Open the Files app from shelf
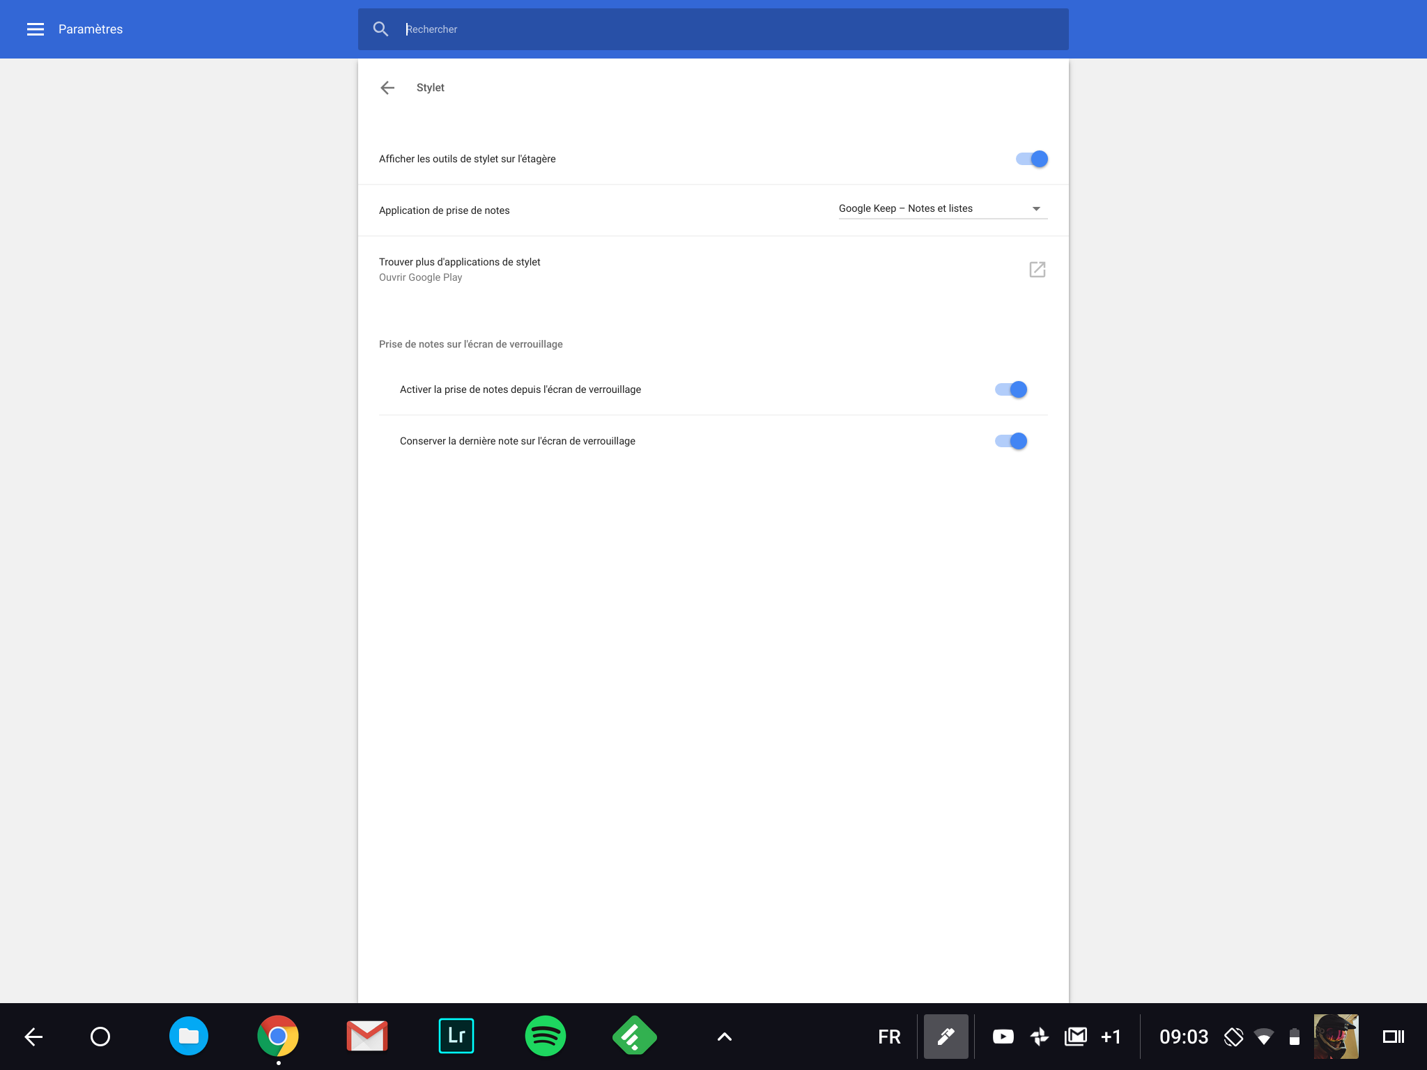 [189, 1037]
